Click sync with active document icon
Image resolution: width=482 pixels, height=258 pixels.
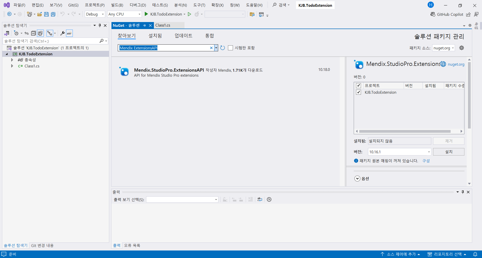tap(27, 33)
